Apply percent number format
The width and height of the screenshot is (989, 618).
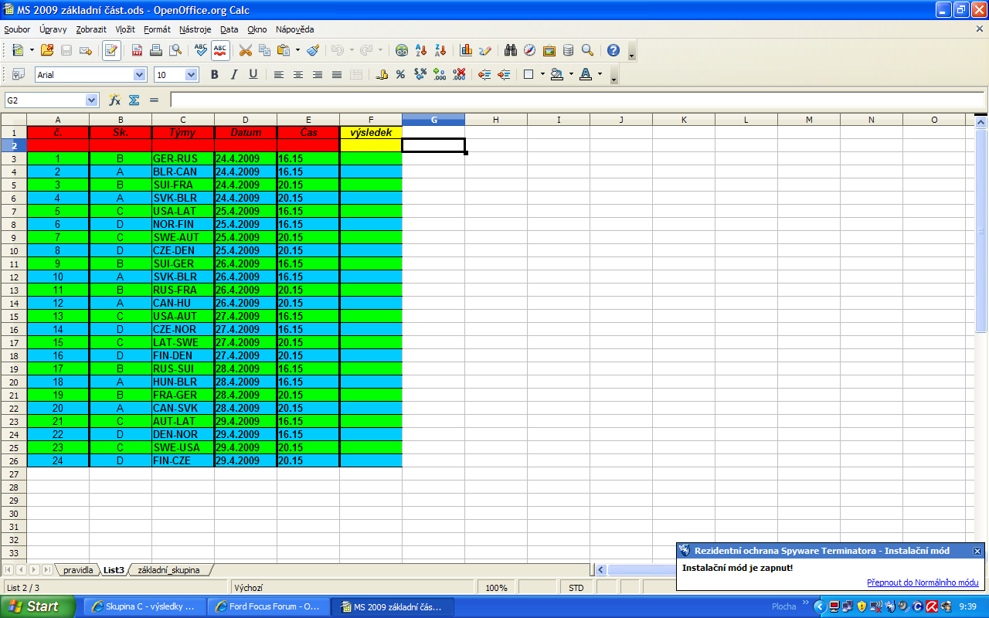pyautogui.click(x=400, y=75)
